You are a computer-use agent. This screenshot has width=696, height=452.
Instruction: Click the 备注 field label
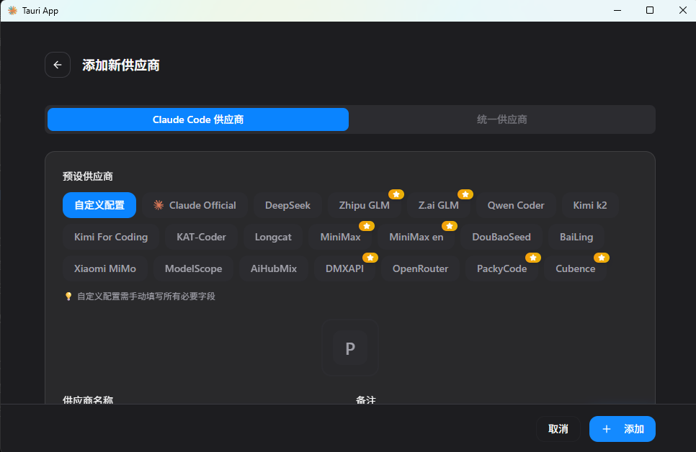(x=366, y=399)
